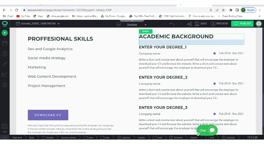
Task: Undo the last change
Action: [172, 24]
